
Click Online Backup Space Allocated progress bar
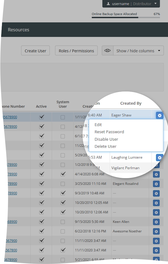click(126, 17)
